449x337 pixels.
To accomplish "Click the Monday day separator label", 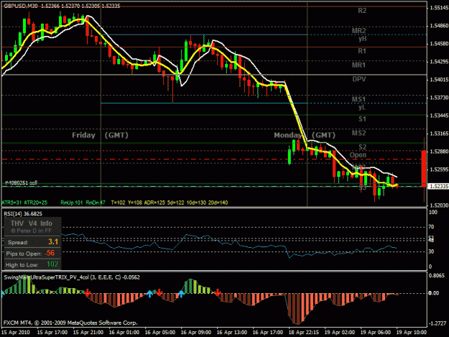I will pos(287,135).
